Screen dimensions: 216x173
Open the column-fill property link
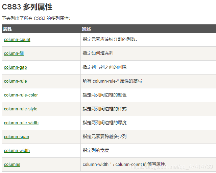click(x=14, y=53)
